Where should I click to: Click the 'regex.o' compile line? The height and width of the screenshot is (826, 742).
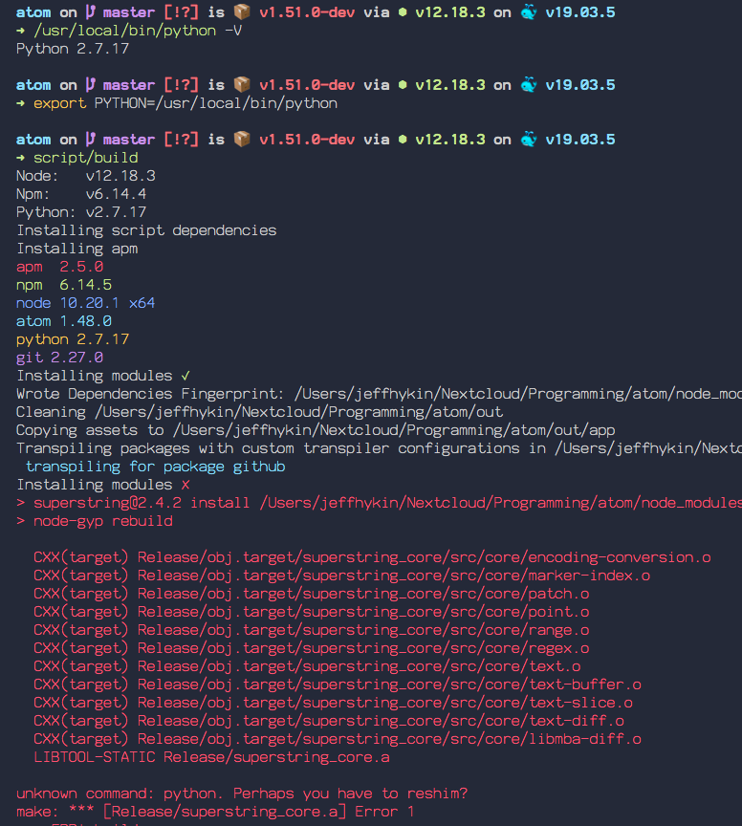(x=311, y=648)
